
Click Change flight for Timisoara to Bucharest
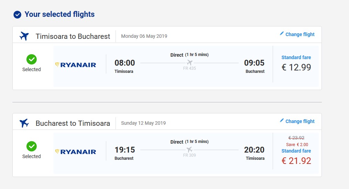[300, 34]
